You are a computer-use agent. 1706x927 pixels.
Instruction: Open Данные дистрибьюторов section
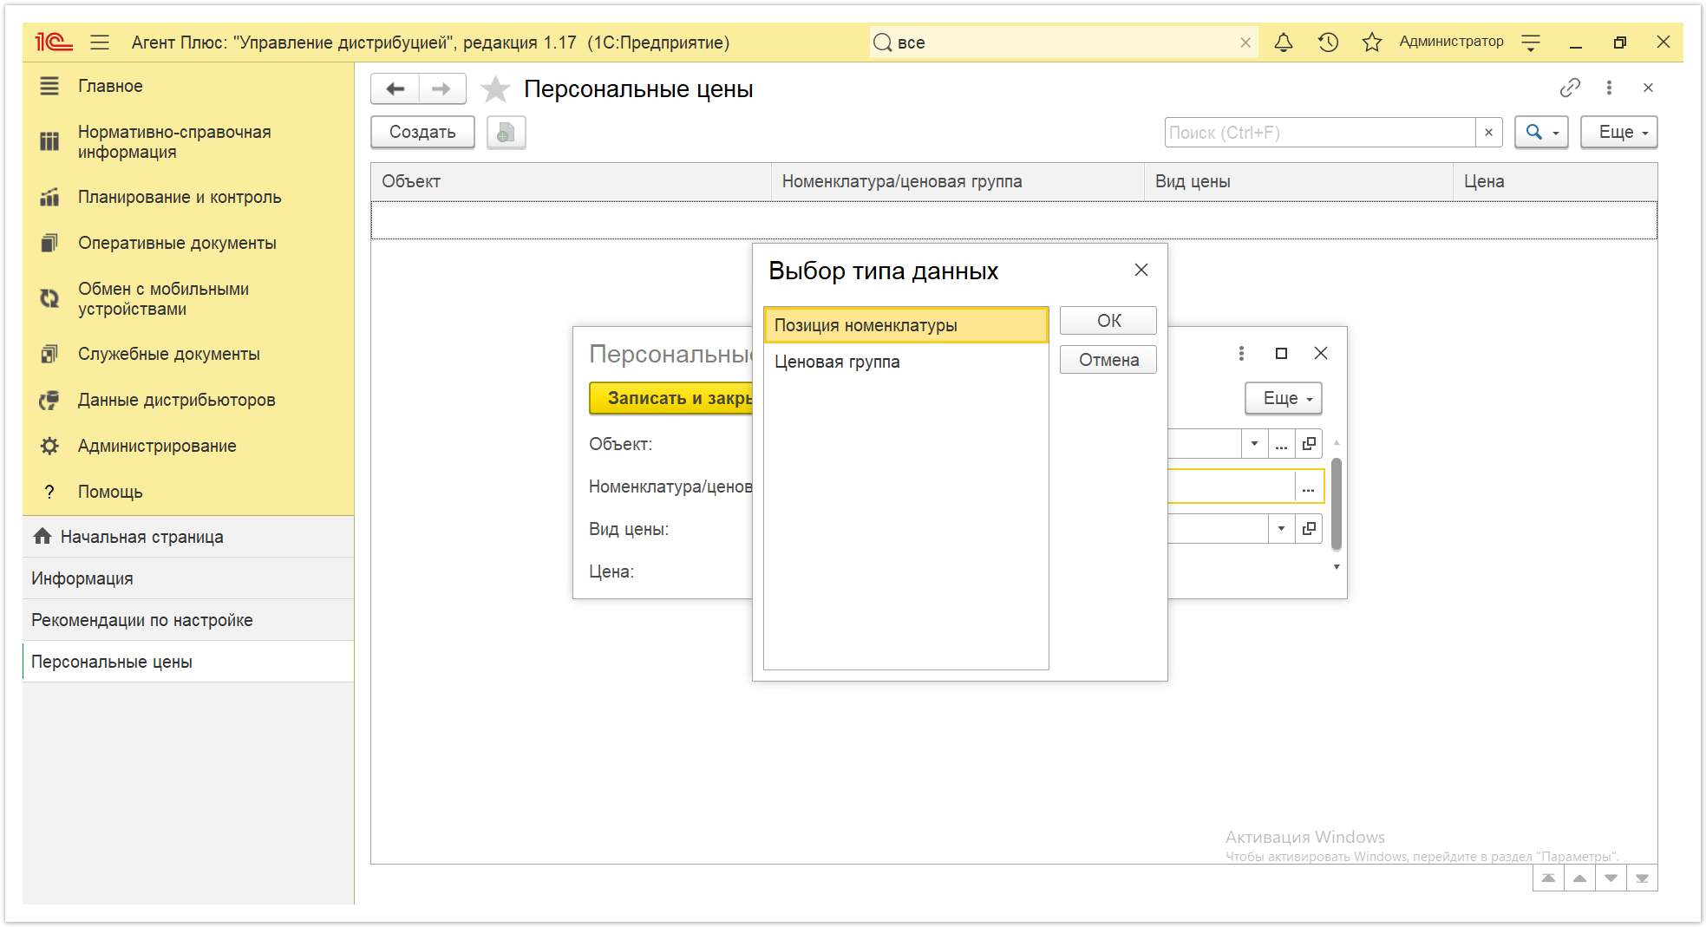pyautogui.click(x=188, y=400)
